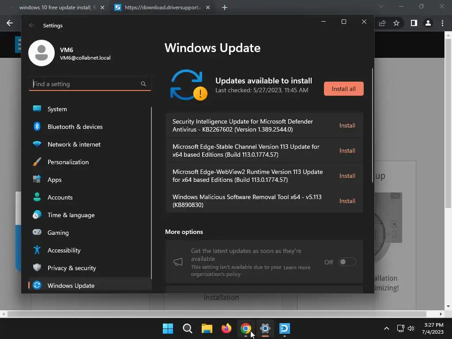Click the VM6 user avatar
This screenshot has height=339, width=452.
tap(41, 53)
